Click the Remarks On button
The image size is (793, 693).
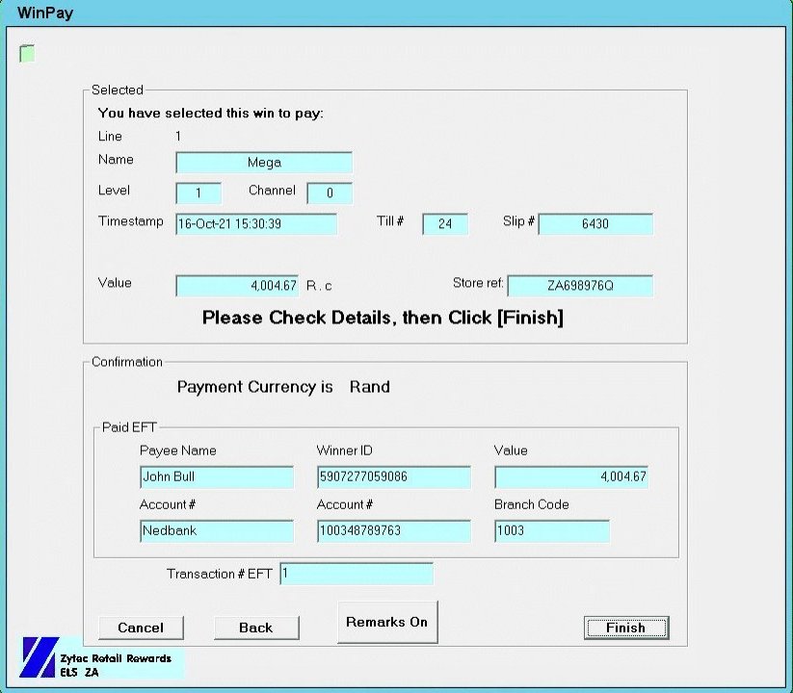(x=386, y=622)
